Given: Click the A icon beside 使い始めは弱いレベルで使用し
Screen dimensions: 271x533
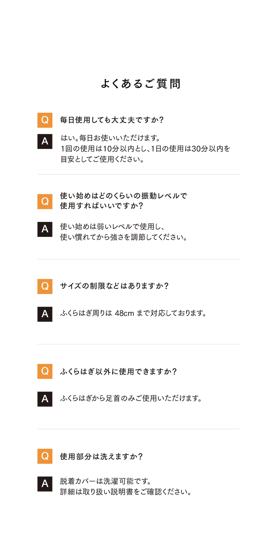Looking at the screenshot, I should click(45, 229).
